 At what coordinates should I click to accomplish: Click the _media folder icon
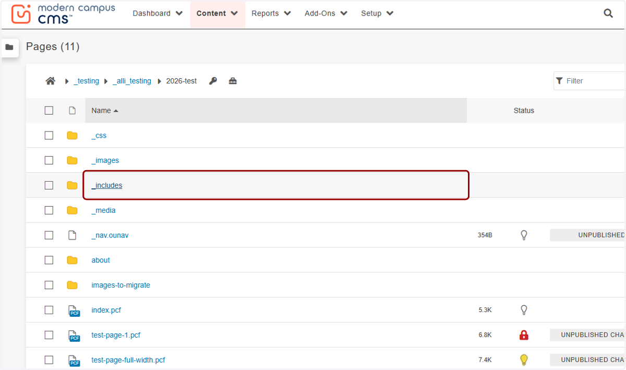pyautogui.click(x=72, y=210)
